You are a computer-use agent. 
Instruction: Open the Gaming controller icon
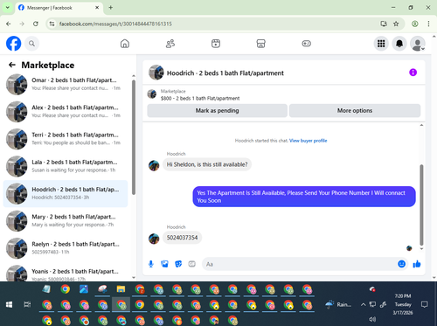306,44
